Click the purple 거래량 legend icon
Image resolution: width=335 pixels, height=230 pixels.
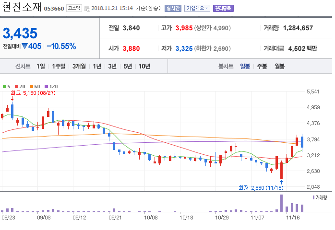click(313, 197)
